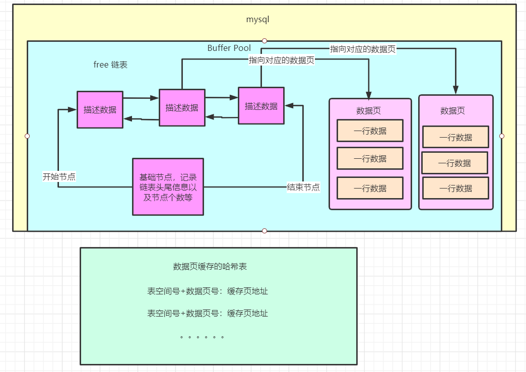This screenshot has height=372, width=526.
Task: Select middle 一行数据 row in left 数据页
Action: (370, 158)
